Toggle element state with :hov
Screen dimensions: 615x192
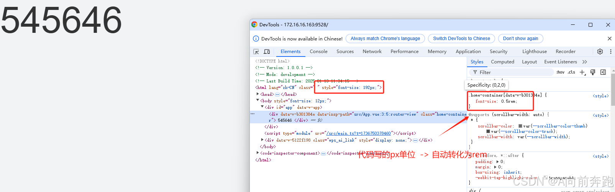tap(560, 72)
